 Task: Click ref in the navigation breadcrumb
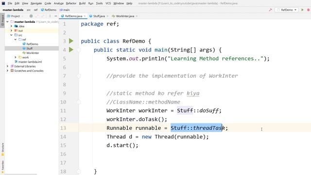pyautogui.click(x=35, y=10)
